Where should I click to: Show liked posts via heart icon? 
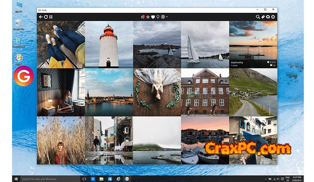[x=153, y=17]
